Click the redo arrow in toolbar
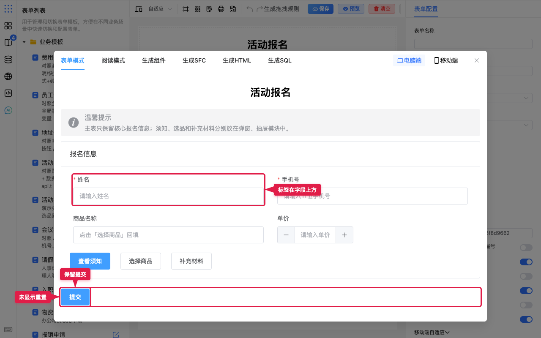Viewport: 541px width, 338px height. (x=260, y=9)
